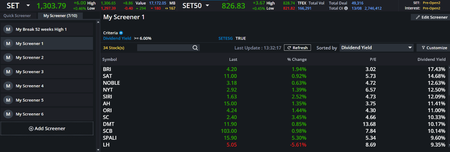450x152 pixels.
Task: Add a new screener
Action: coord(47,128)
